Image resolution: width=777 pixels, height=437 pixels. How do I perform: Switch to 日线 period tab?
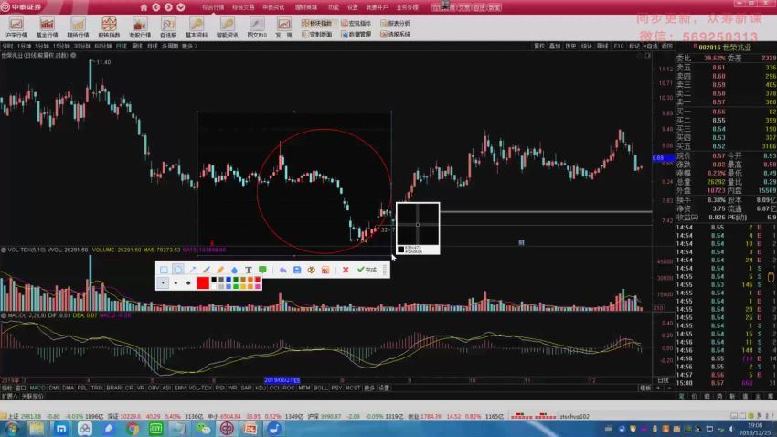(x=122, y=46)
